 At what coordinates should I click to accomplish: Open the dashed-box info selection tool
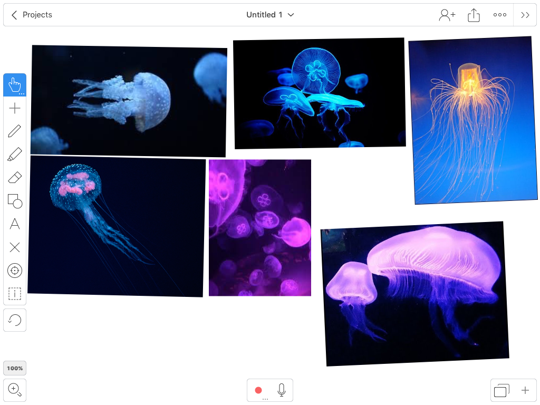(15, 294)
